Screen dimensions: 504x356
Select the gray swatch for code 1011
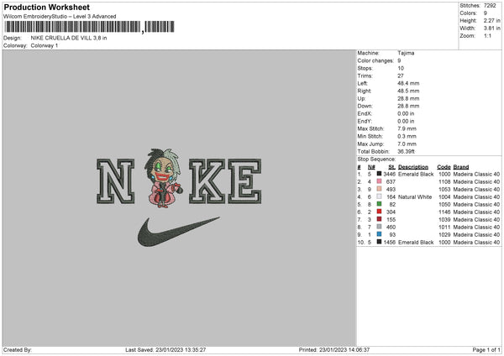pyautogui.click(x=380, y=227)
